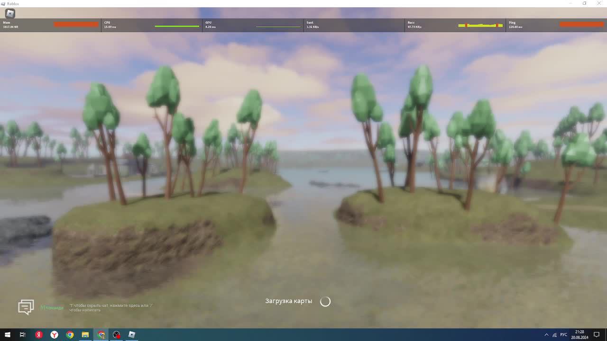Viewport: 607px width, 341px height.
Task: Open Task View in taskbar
Action: (23, 335)
